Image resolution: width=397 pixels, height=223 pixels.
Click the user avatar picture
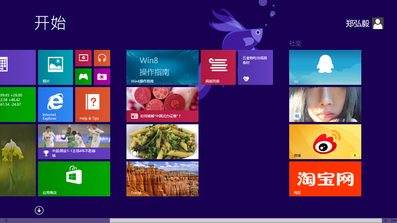(x=378, y=23)
